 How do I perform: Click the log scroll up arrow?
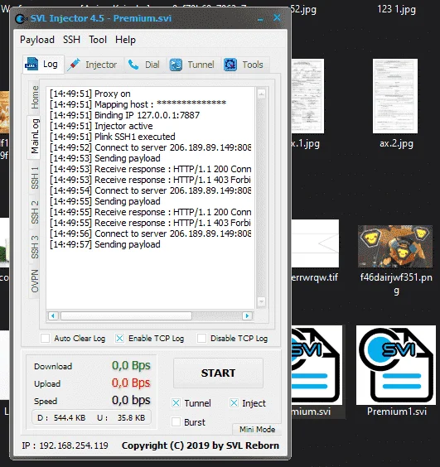coord(261,94)
